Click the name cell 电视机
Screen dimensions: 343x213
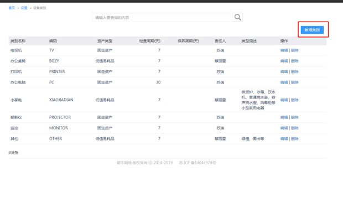16,50
